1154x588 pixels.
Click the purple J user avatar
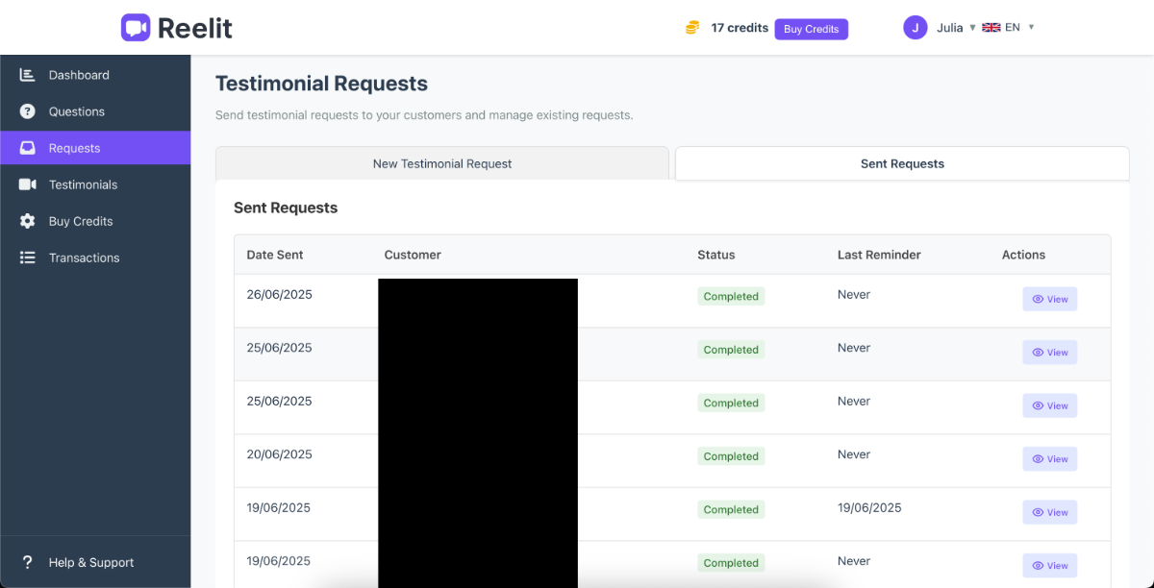pyautogui.click(x=915, y=28)
